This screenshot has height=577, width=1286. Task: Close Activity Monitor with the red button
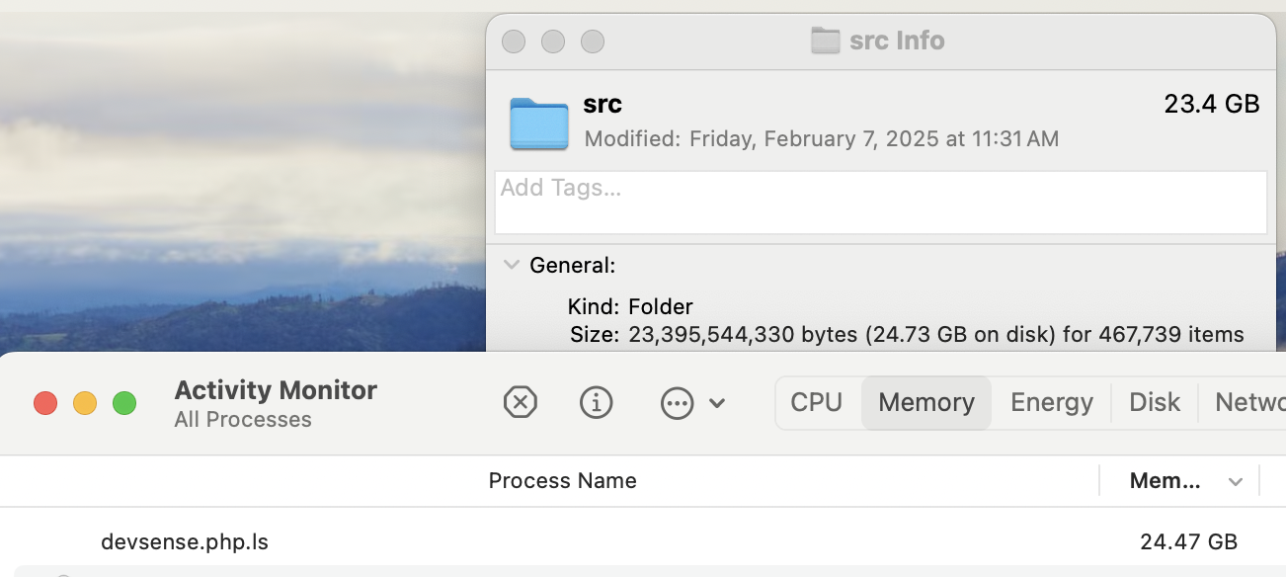click(45, 403)
